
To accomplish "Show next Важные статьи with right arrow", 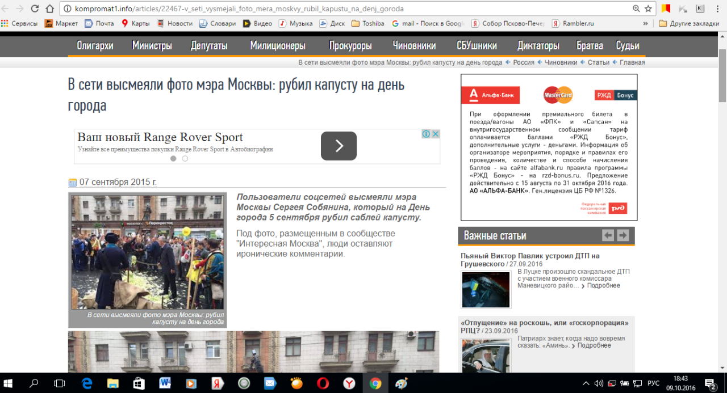I will (623, 235).
